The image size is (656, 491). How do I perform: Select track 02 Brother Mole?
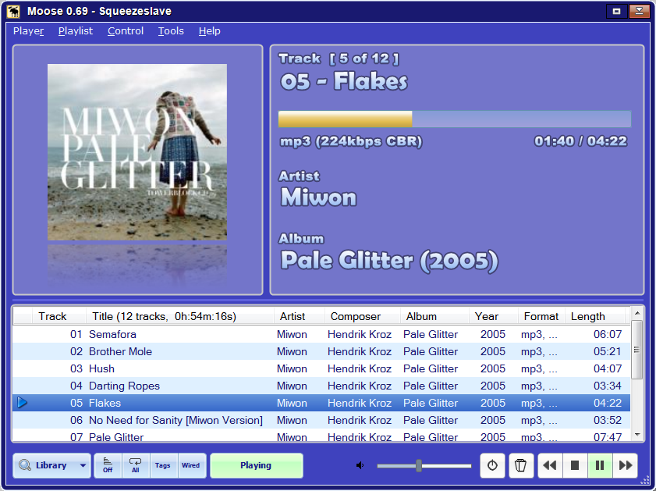(321, 351)
